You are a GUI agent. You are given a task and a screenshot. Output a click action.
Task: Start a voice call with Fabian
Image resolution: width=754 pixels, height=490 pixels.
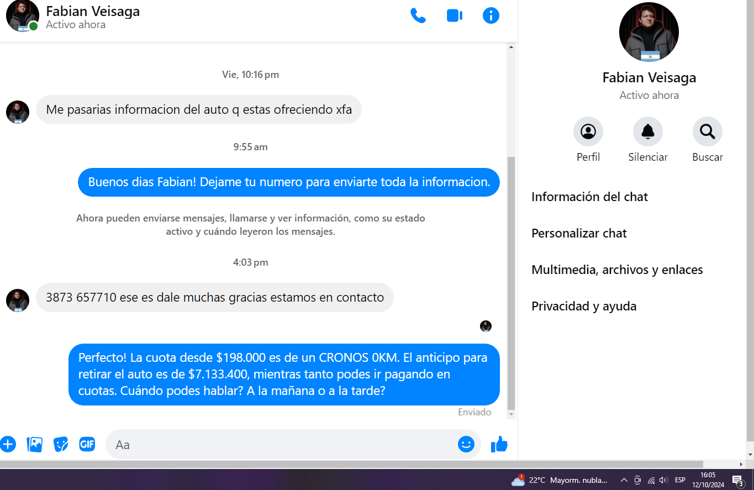click(418, 15)
